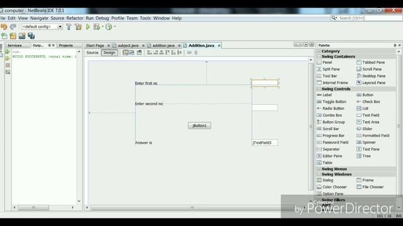Click the Search (Ctrl+I) box
403x226 pixels.
click(367, 18)
